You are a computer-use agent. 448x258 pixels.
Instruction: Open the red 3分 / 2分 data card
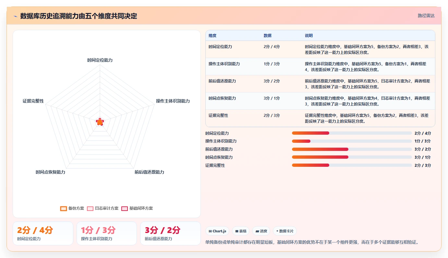point(171,233)
